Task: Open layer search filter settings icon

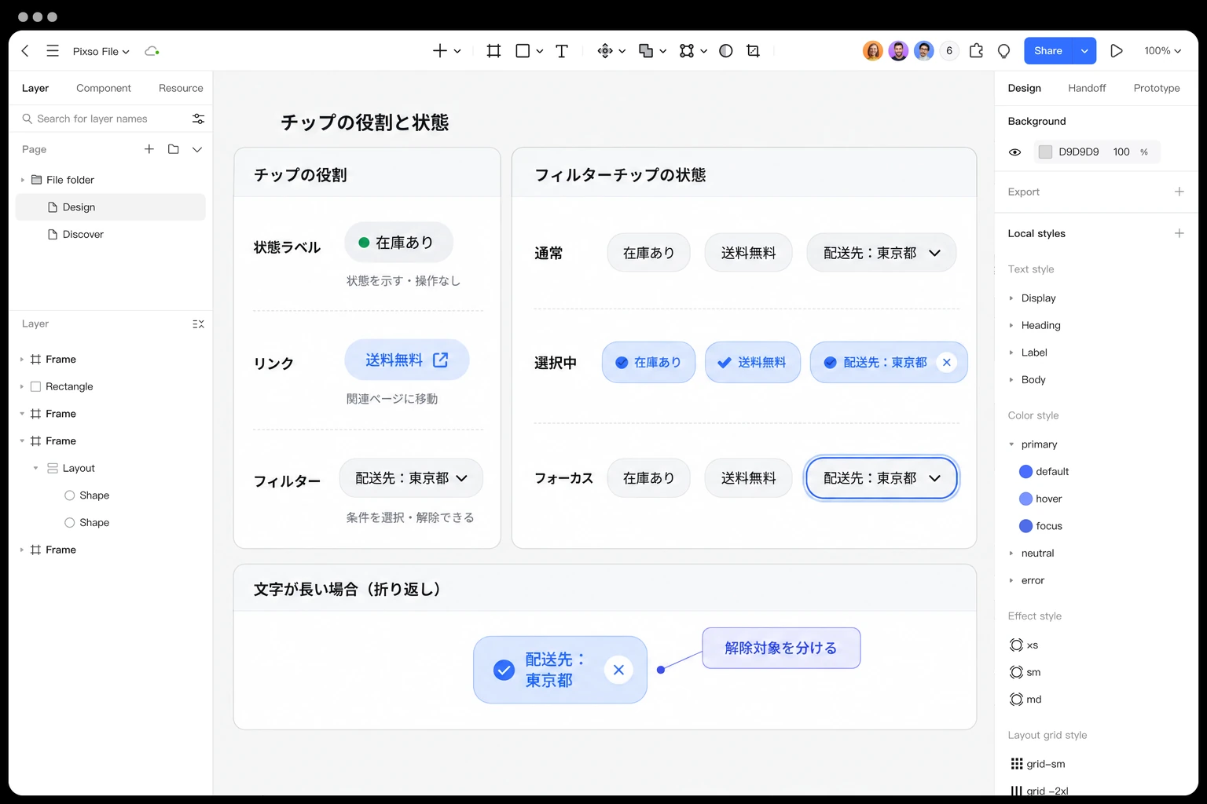Action: click(198, 119)
